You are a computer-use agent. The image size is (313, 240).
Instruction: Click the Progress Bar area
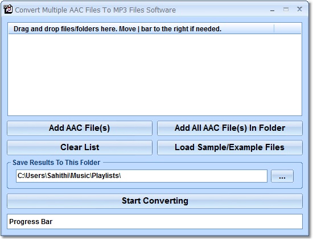(x=155, y=222)
